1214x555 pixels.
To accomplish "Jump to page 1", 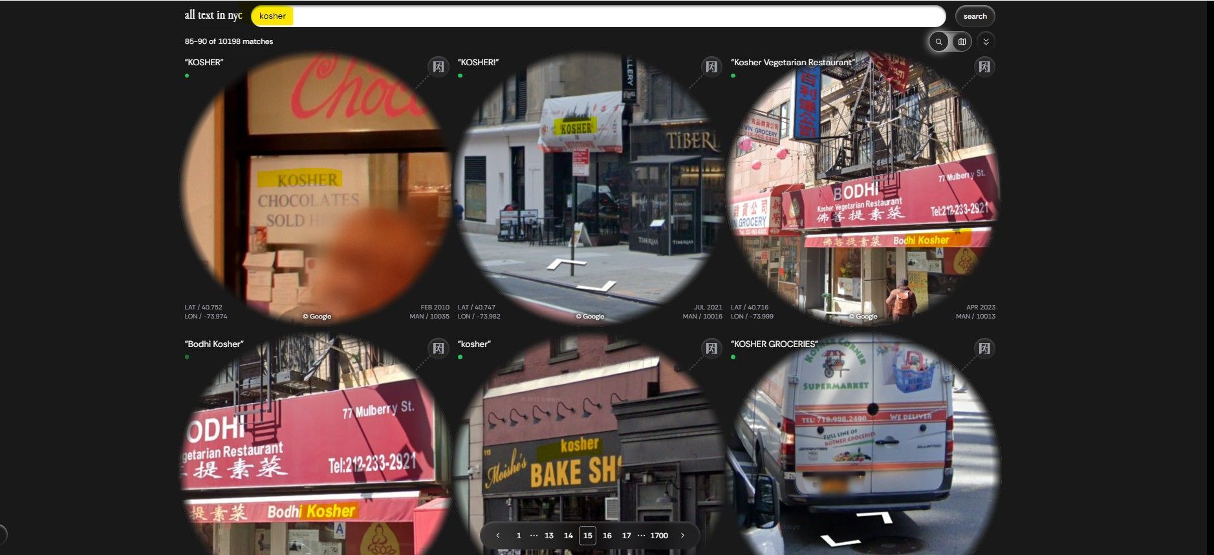I will point(519,536).
